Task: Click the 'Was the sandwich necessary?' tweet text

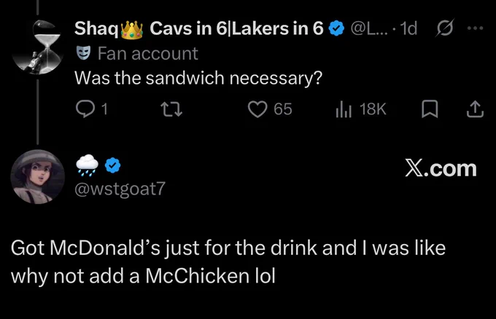Action: pos(198,78)
